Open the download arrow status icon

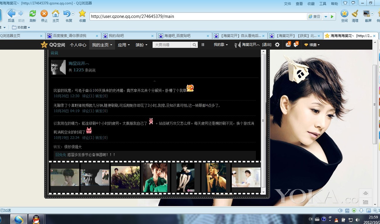(x=361, y=210)
